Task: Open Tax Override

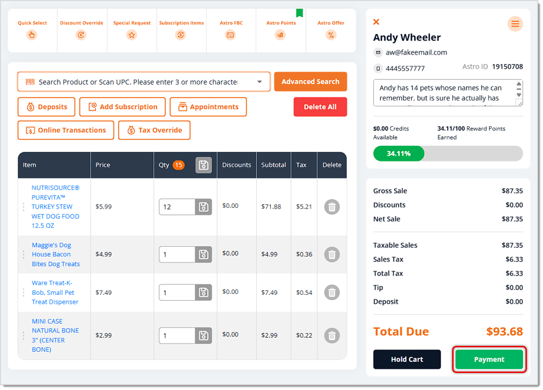Action: 155,130
